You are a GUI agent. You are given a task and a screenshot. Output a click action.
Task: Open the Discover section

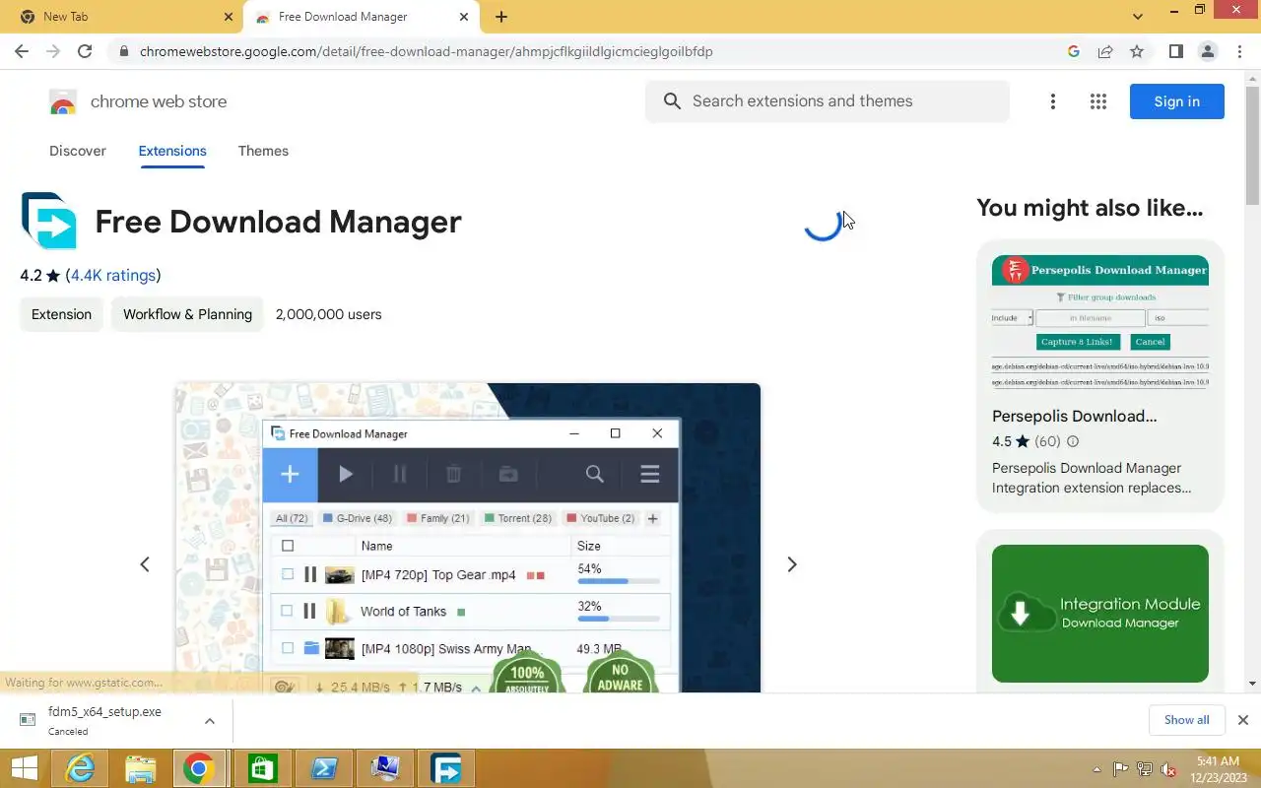pos(78,151)
